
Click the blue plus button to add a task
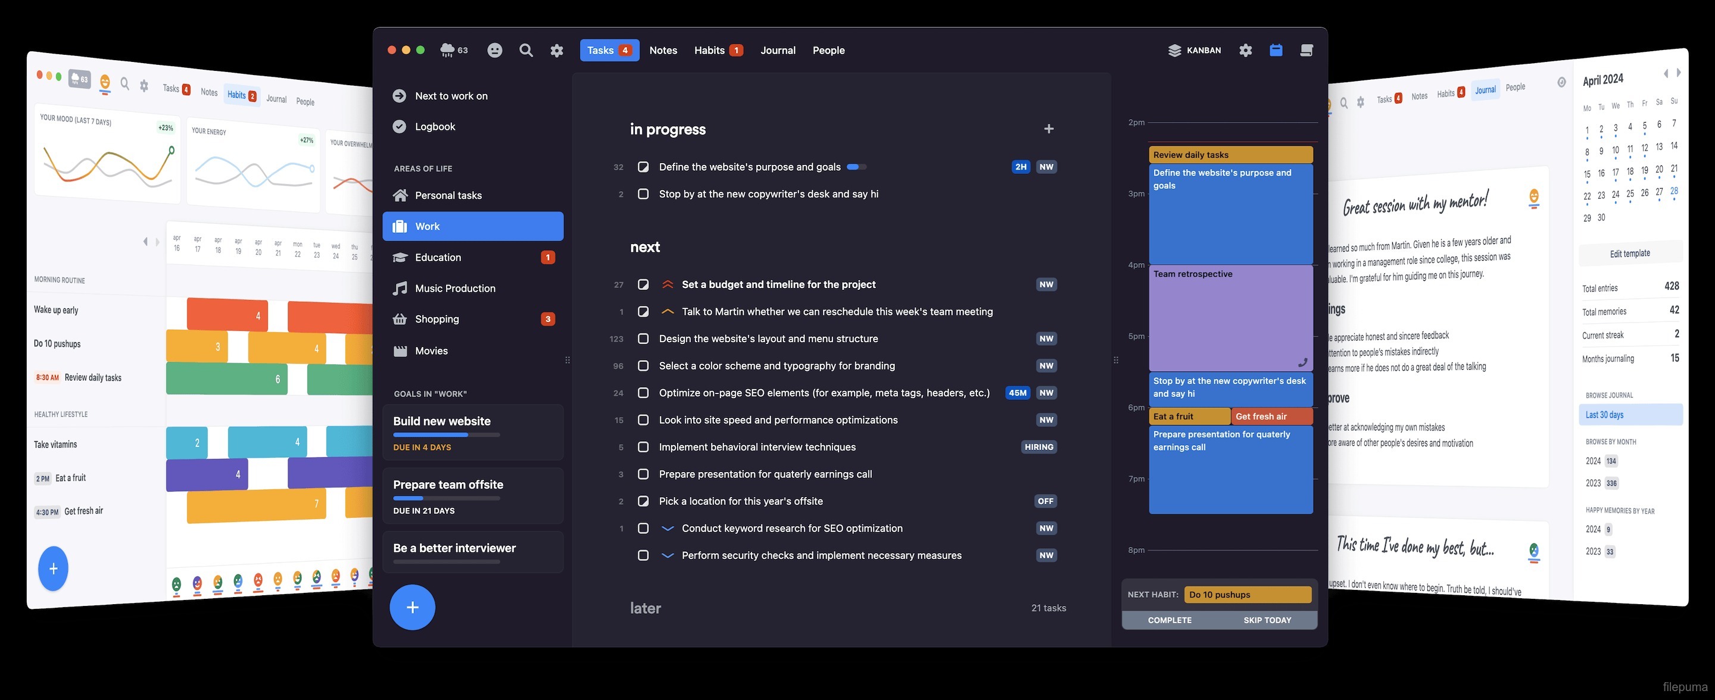pos(412,607)
